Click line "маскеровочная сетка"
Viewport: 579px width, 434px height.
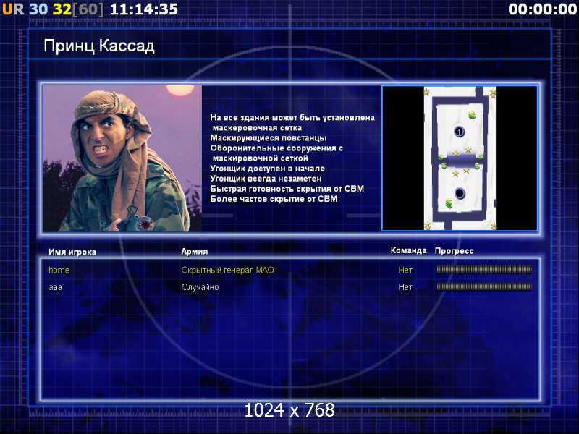(257, 128)
